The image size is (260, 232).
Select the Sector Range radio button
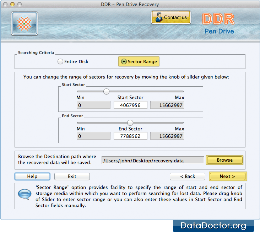(124, 62)
